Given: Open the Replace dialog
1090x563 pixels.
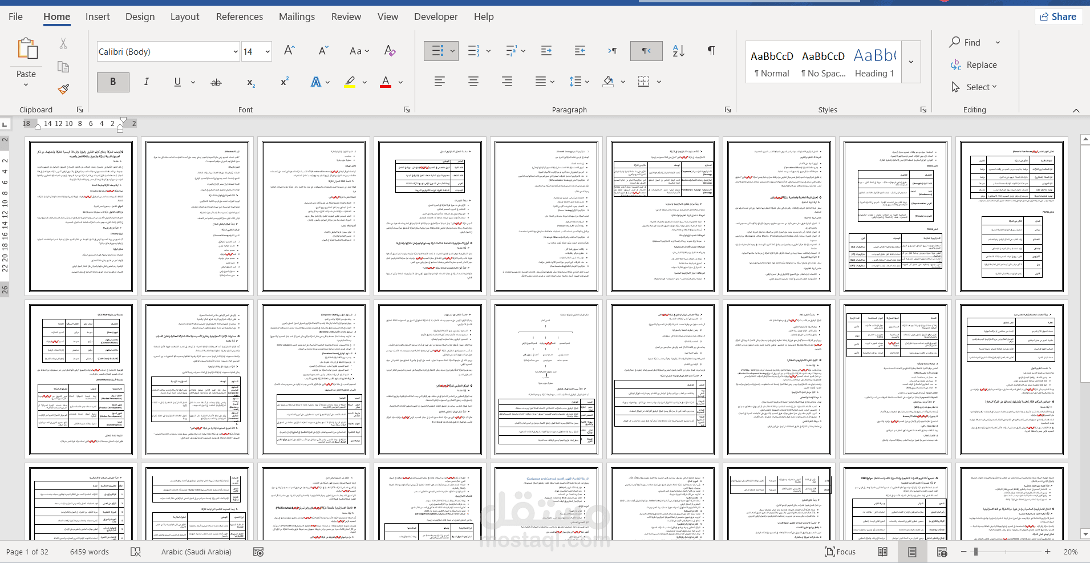Looking at the screenshot, I should click(x=974, y=65).
